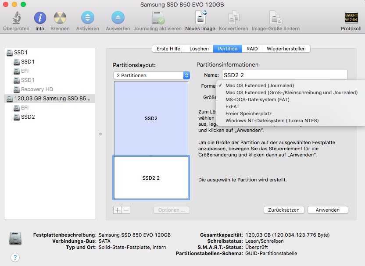Choose Mac OS Extended (Journaled) format
365x266 pixels.
pos(290,85)
